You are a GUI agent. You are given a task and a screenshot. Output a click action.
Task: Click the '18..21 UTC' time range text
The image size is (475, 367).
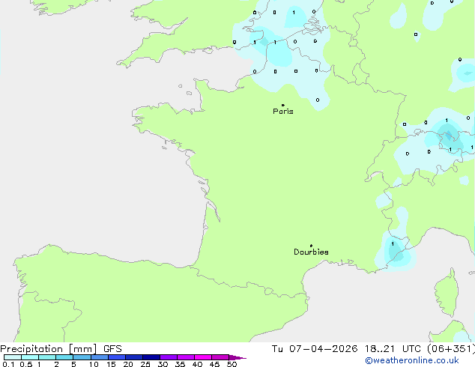(x=393, y=349)
